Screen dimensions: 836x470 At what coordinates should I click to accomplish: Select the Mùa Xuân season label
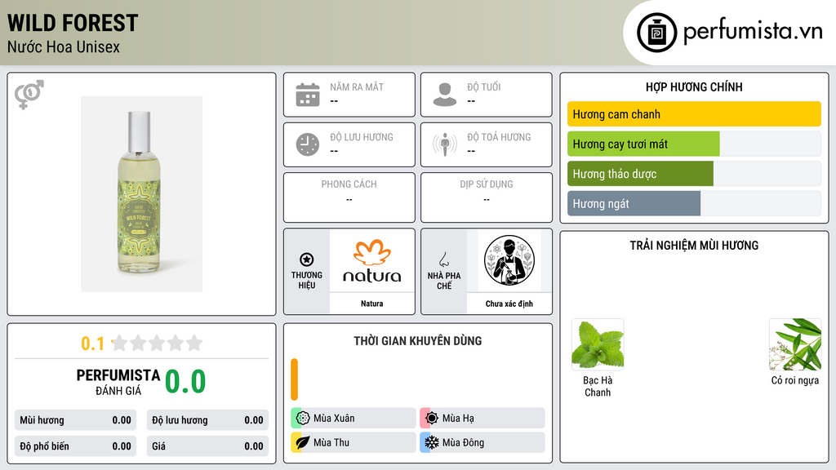click(334, 419)
